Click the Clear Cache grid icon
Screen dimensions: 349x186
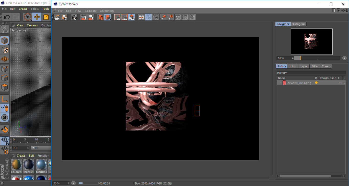point(83,17)
